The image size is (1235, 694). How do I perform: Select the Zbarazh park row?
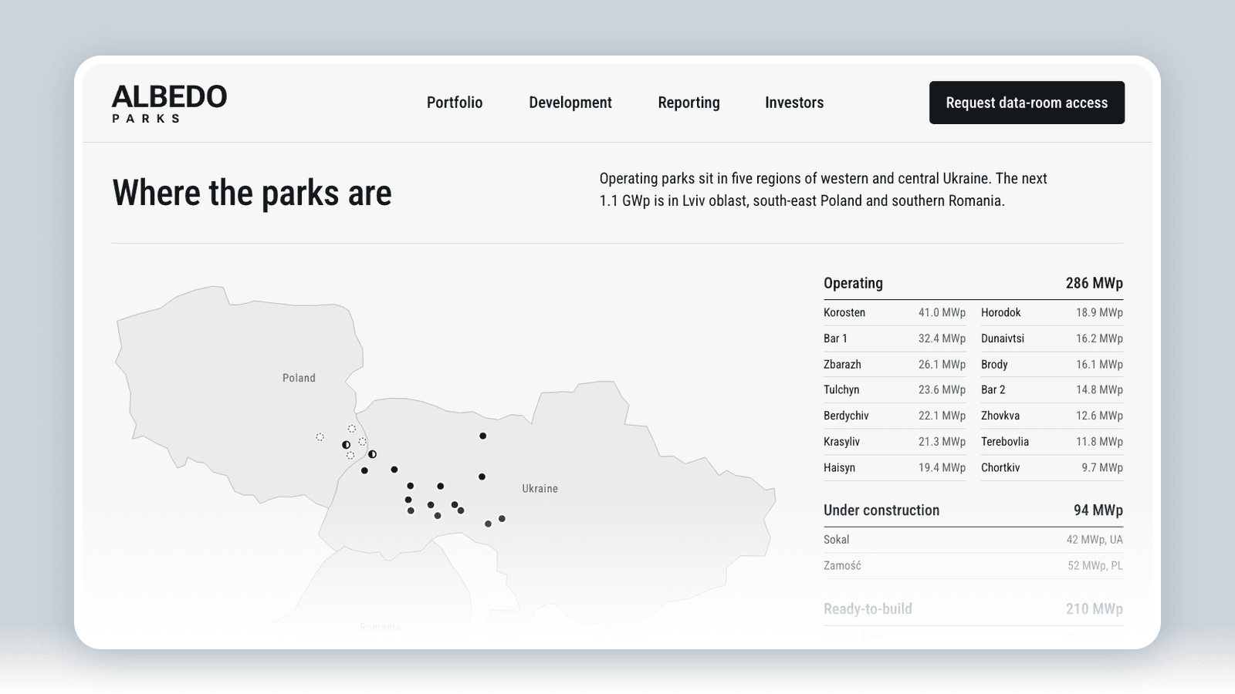click(x=895, y=364)
